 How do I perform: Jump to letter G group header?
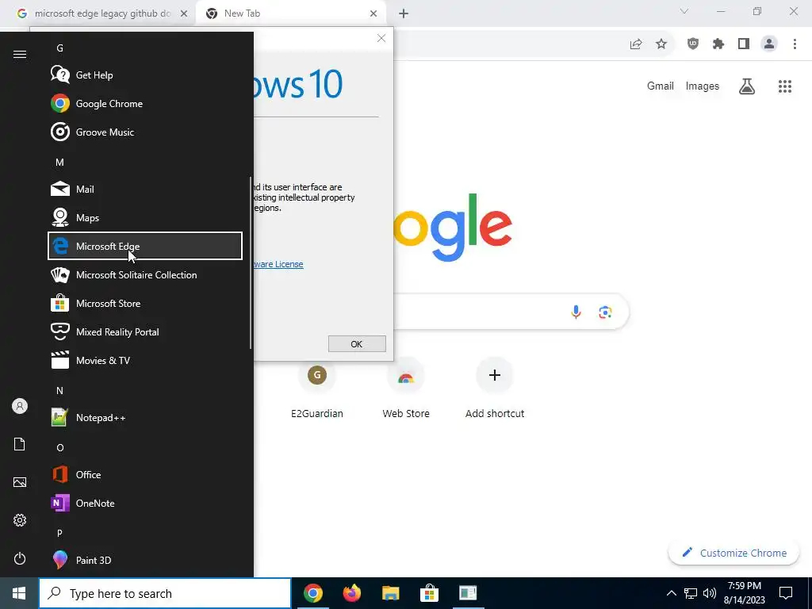coord(60,48)
